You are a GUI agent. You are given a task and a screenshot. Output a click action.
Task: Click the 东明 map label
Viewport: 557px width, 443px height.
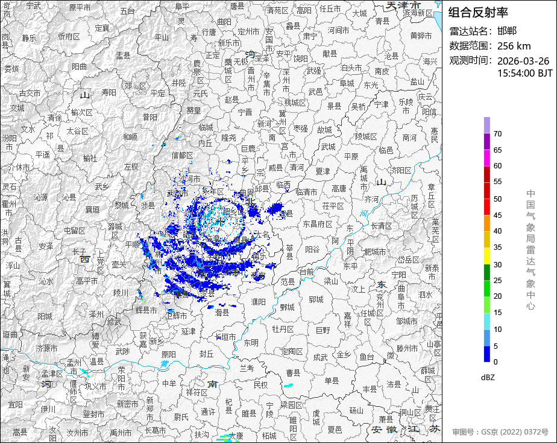pyautogui.click(x=251, y=343)
